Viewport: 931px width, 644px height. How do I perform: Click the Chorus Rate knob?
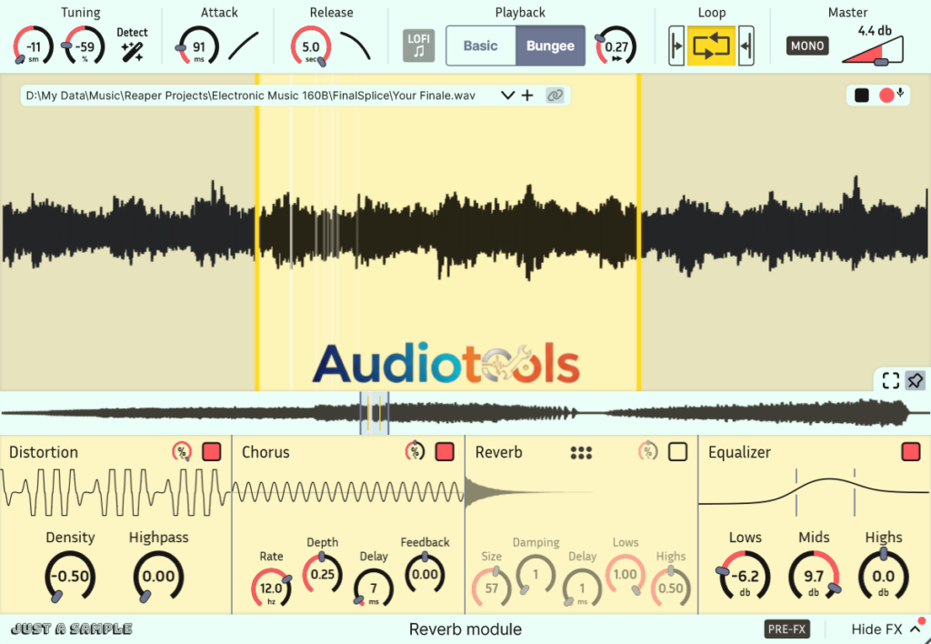tap(271, 589)
